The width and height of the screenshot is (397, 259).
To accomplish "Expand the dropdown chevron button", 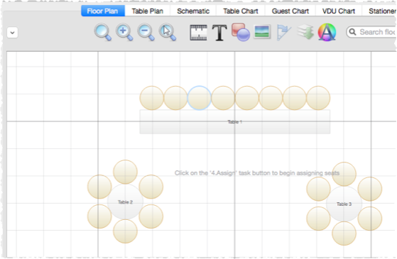I will (x=12, y=33).
